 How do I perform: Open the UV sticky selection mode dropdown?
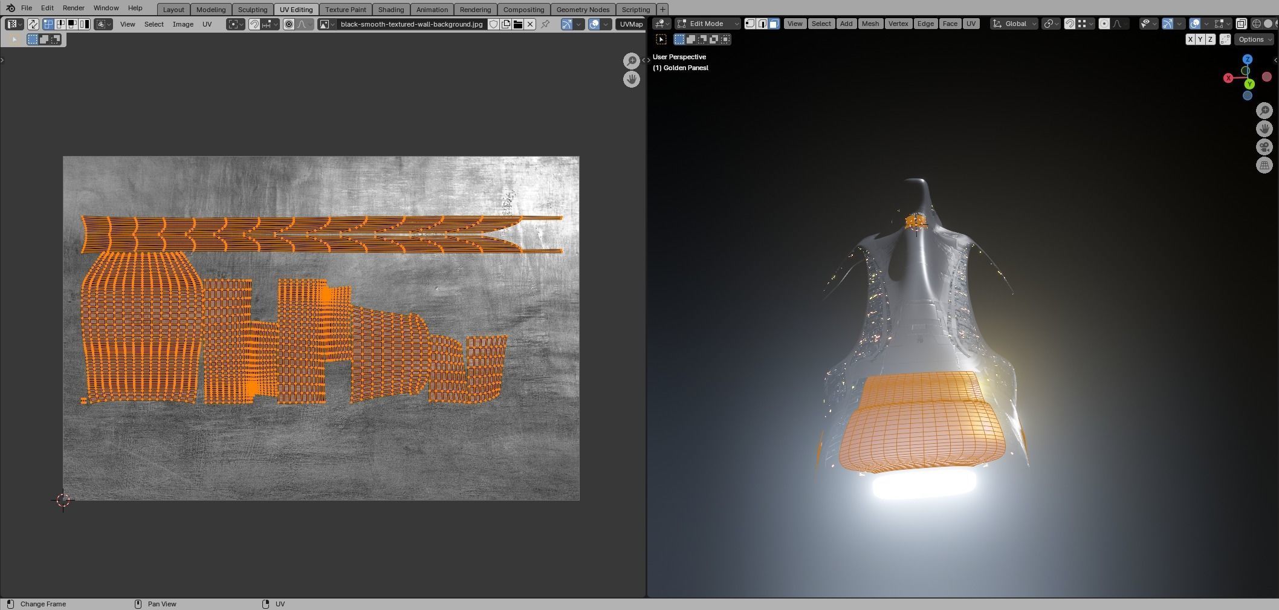tap(103, 24)
